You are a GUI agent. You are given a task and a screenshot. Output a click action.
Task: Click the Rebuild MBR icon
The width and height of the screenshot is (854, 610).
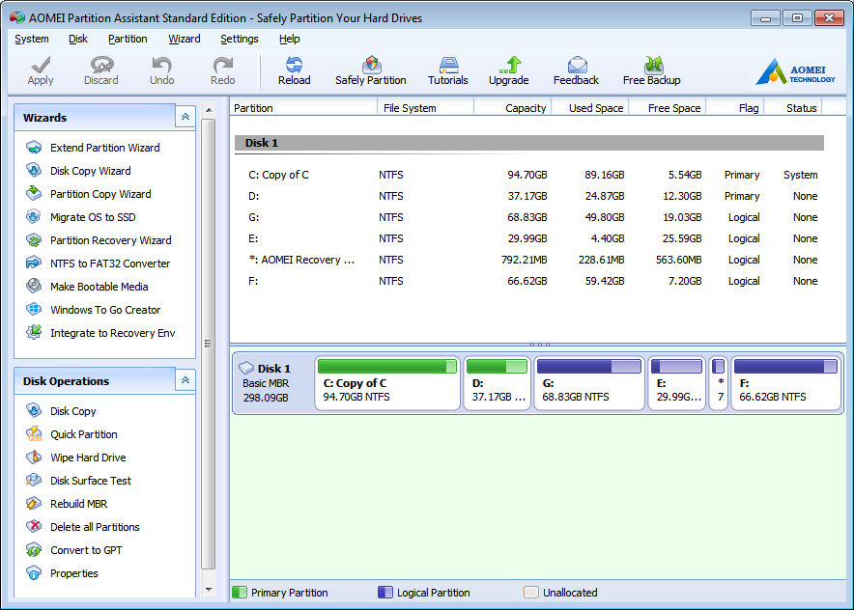point(34,503)
